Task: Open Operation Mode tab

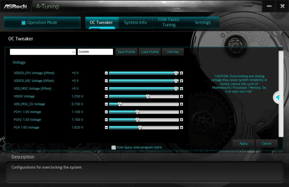Action: point(42,22)
